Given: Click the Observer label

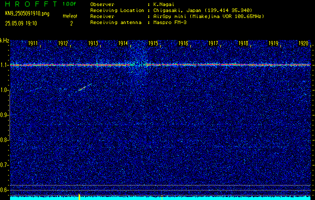Looking at the screenshot, I should pyautogui.click(x=103, y=4).
